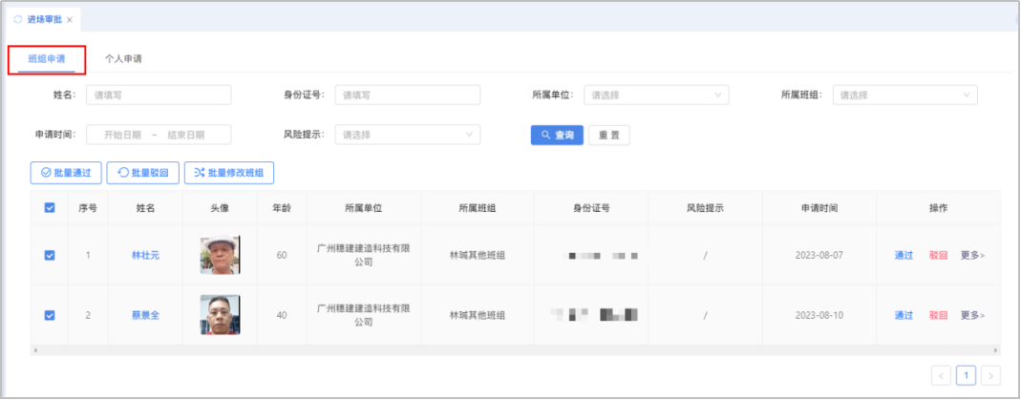Toggle the select-all header checkbox

50,207
